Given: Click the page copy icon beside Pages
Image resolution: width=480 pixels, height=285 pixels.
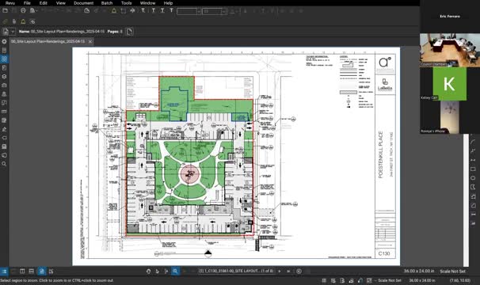Looking at the screenshot, I should [129, 31].
